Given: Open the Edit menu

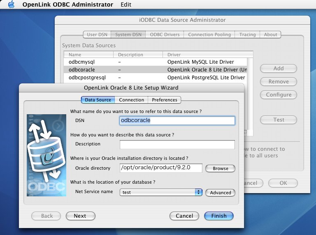Looking at the screenshot, I should click(x=126, y=5).
